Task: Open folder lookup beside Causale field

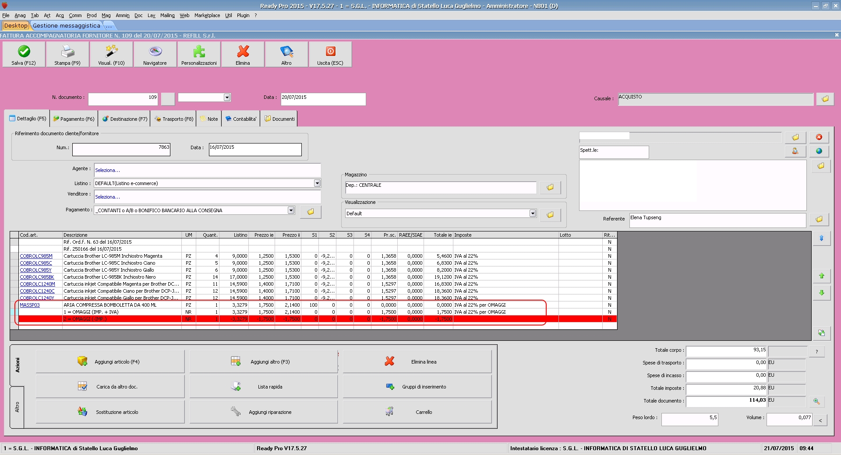Action: click(825, 99)
